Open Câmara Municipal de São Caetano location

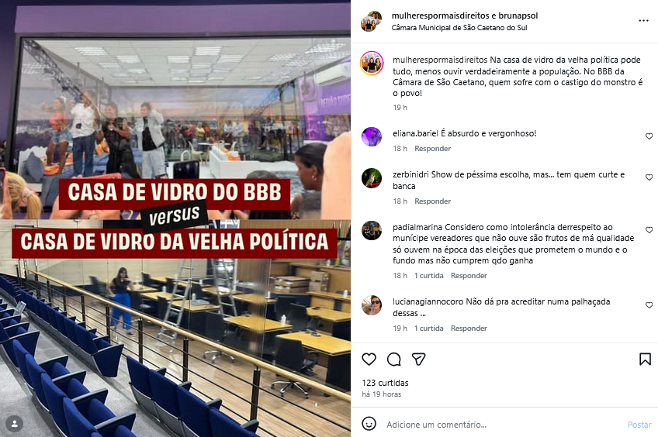point(459,28)
